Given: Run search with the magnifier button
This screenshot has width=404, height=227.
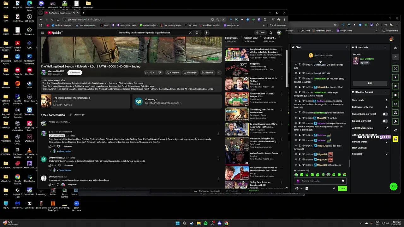Looking at the screenshot, I should [x=197, y=32].
